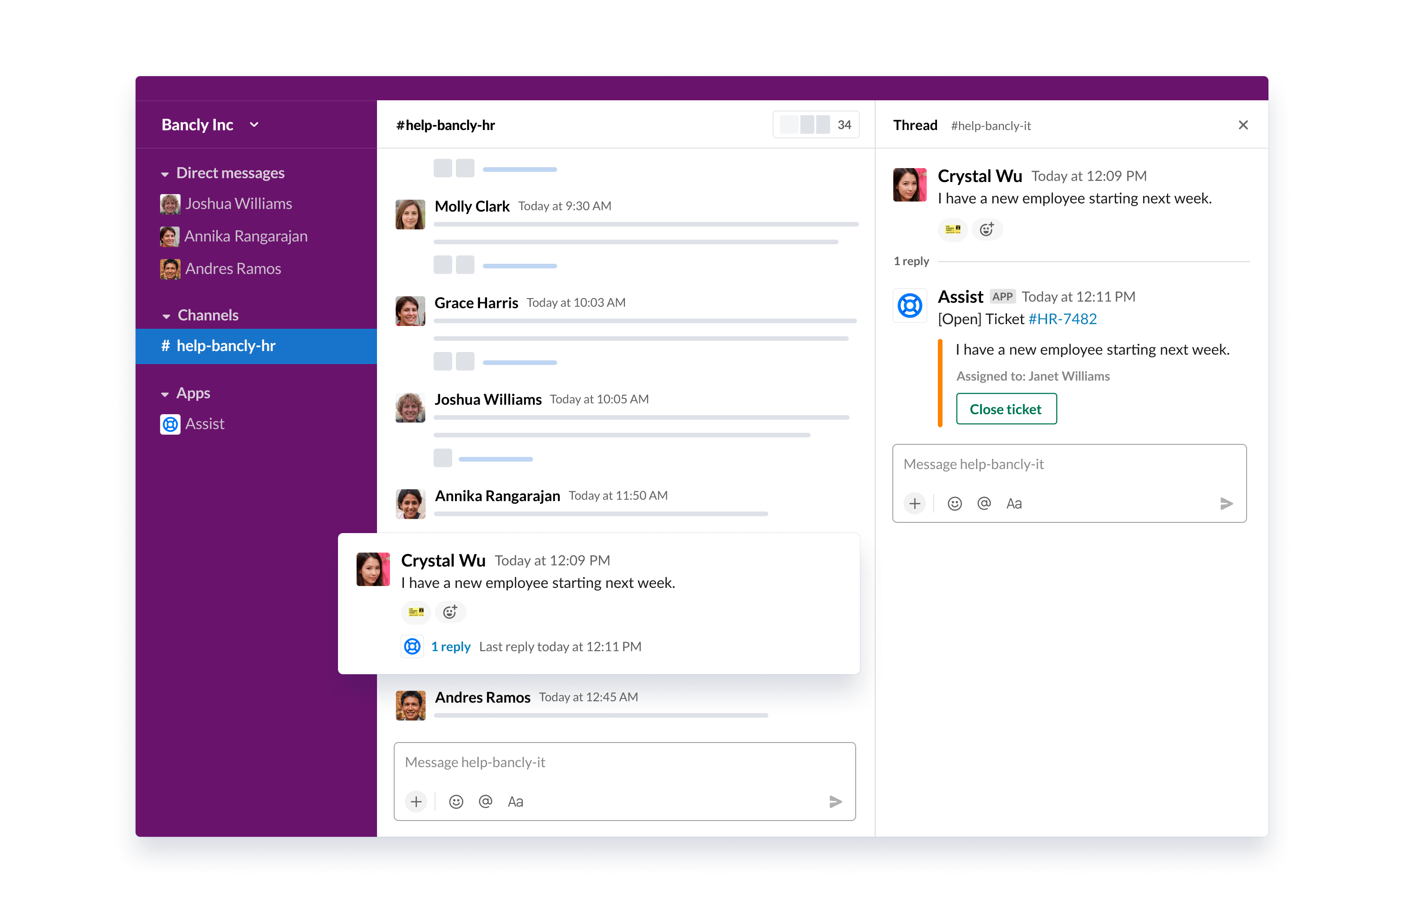Click the emoji icon in main message input
Viewport: 1404px width, 912px height.
coord(455,801)
